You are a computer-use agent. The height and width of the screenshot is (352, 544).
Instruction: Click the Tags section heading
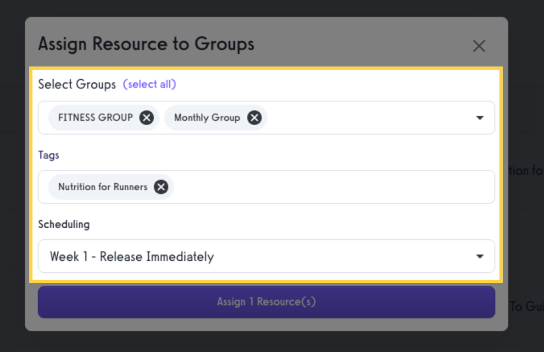tap(49, 155)
